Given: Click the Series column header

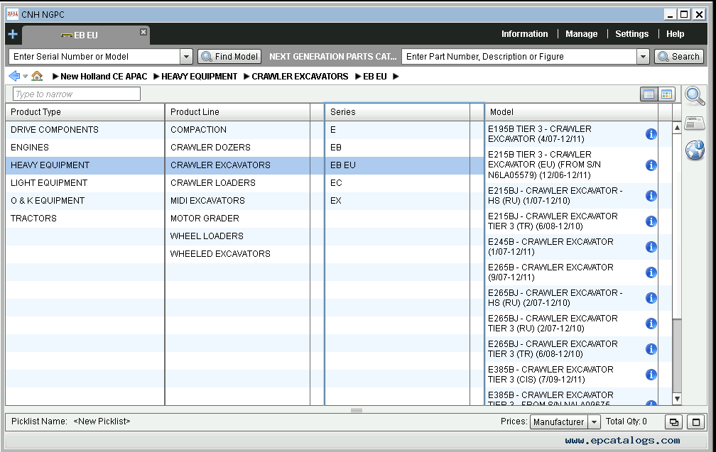Looking at the screenshot, I should (397, 112).
